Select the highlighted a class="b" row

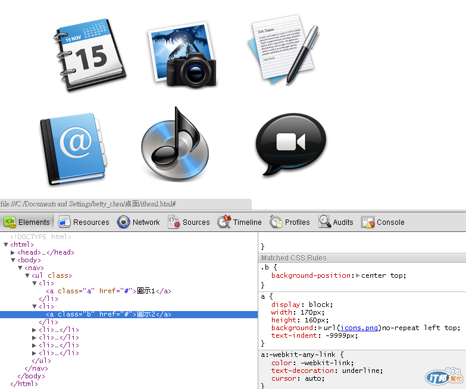pos(129,314)
